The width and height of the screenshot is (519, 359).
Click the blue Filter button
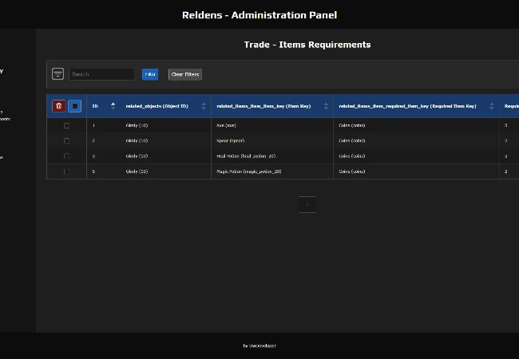tap(150, 74)
